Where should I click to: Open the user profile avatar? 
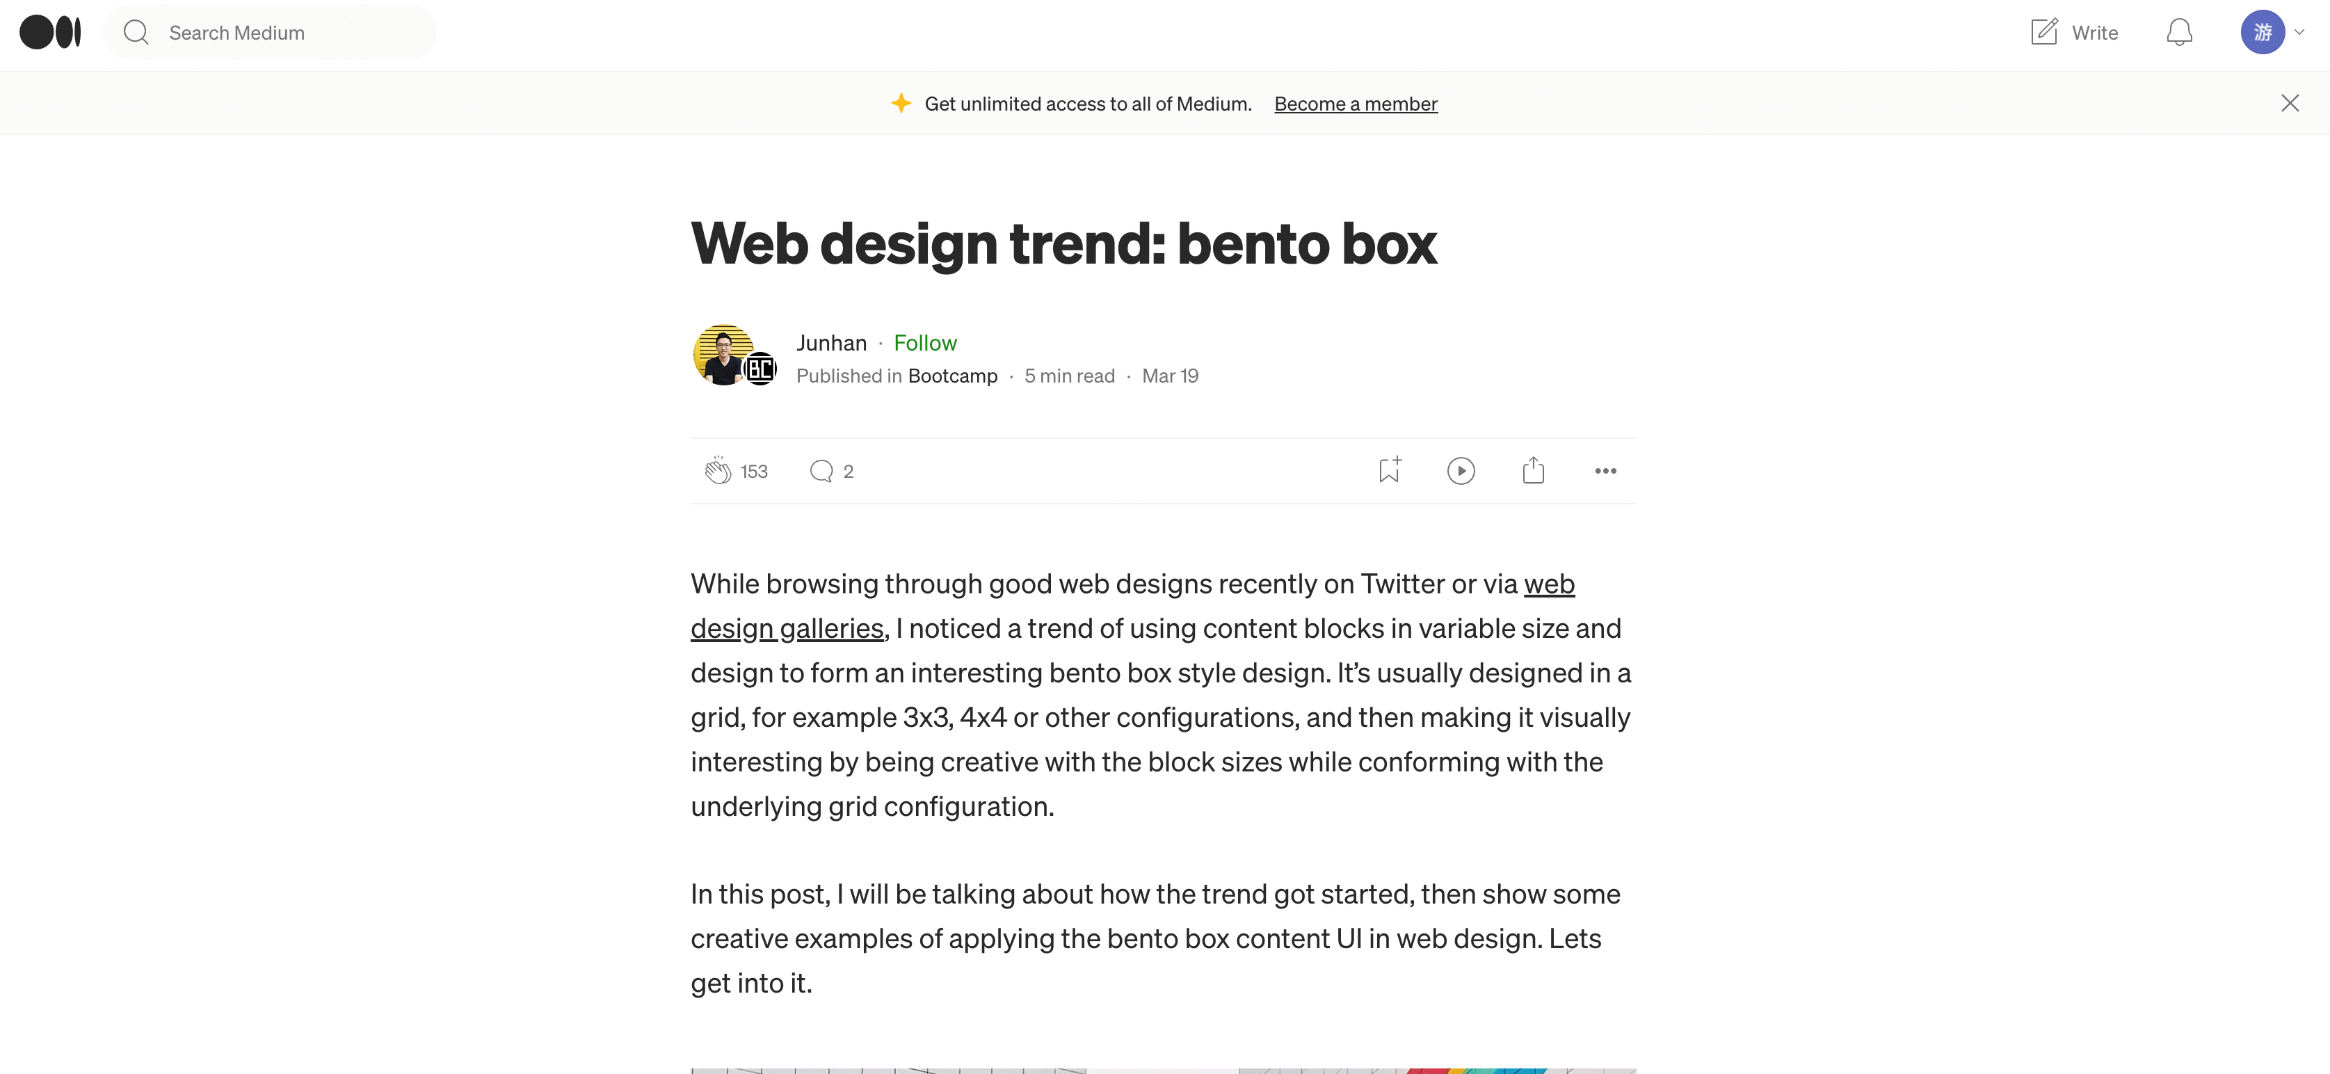pos(2262,33)
